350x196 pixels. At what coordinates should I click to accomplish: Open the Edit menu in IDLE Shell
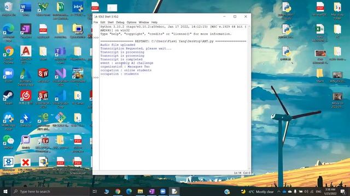coord(103,22)
